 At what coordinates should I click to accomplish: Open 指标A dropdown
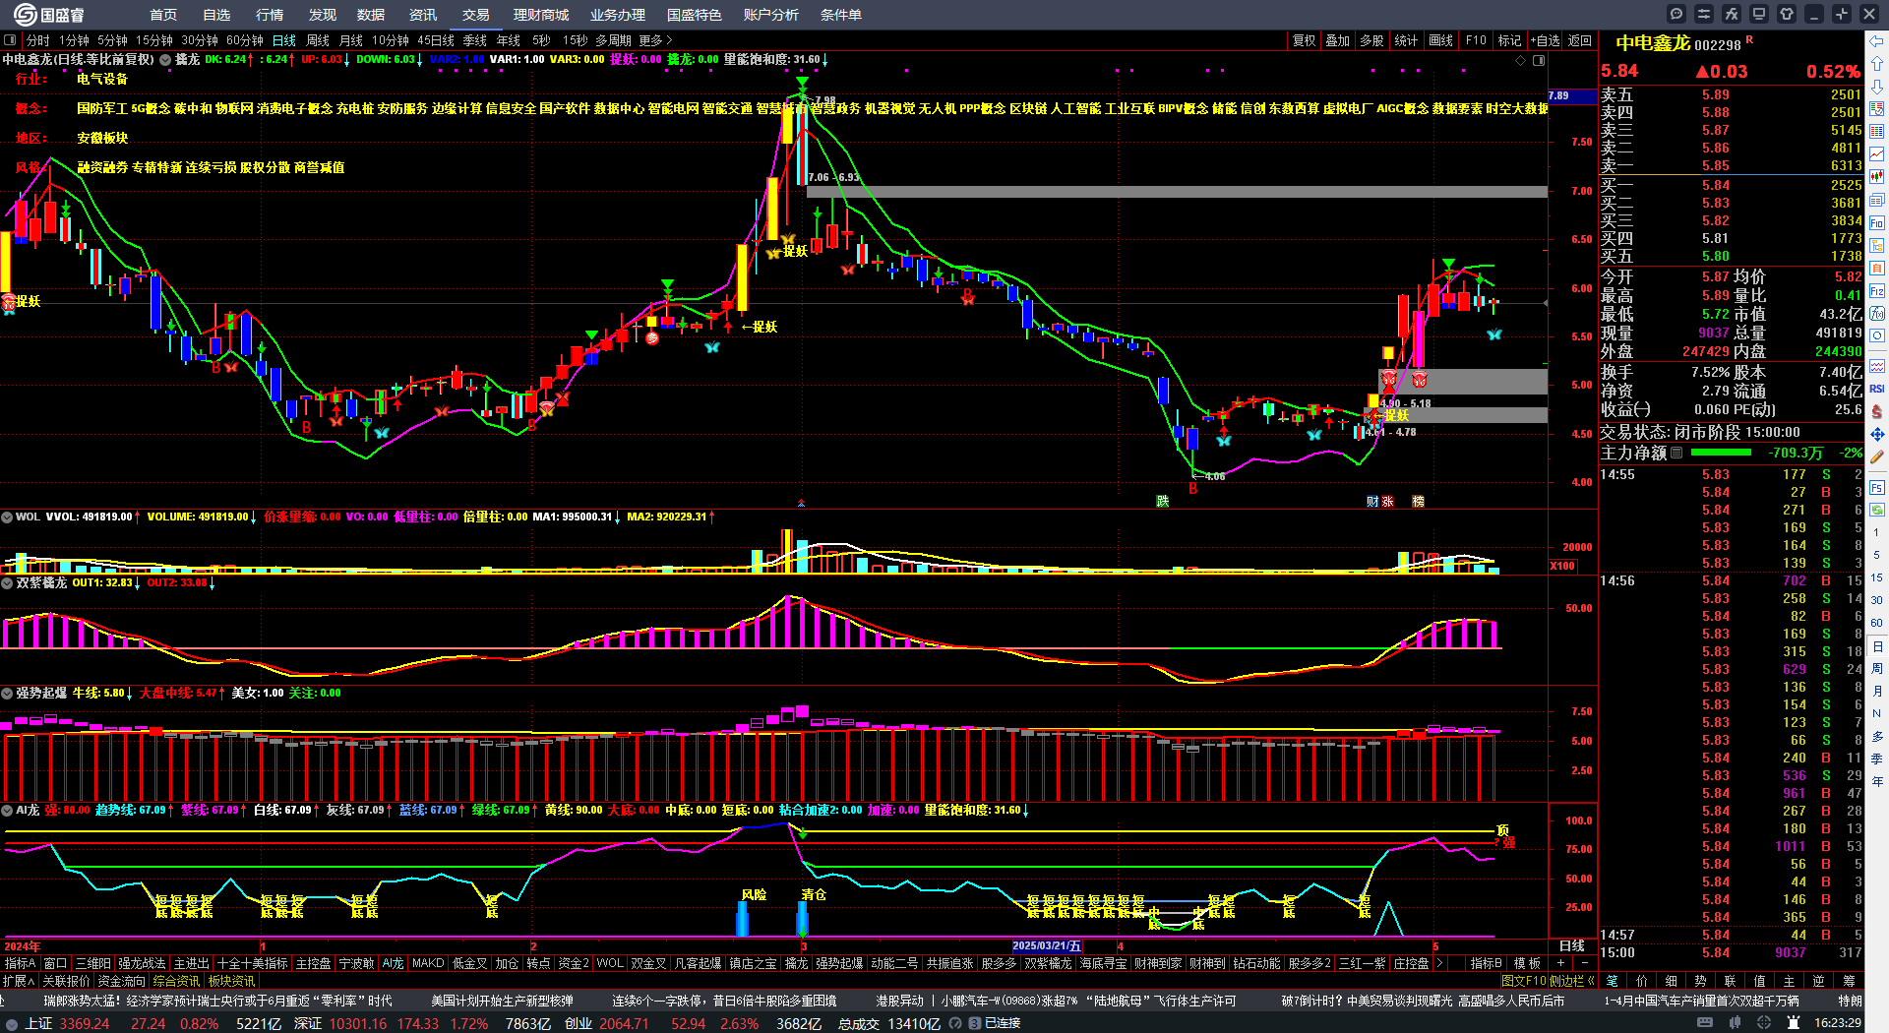pos(20,963)
